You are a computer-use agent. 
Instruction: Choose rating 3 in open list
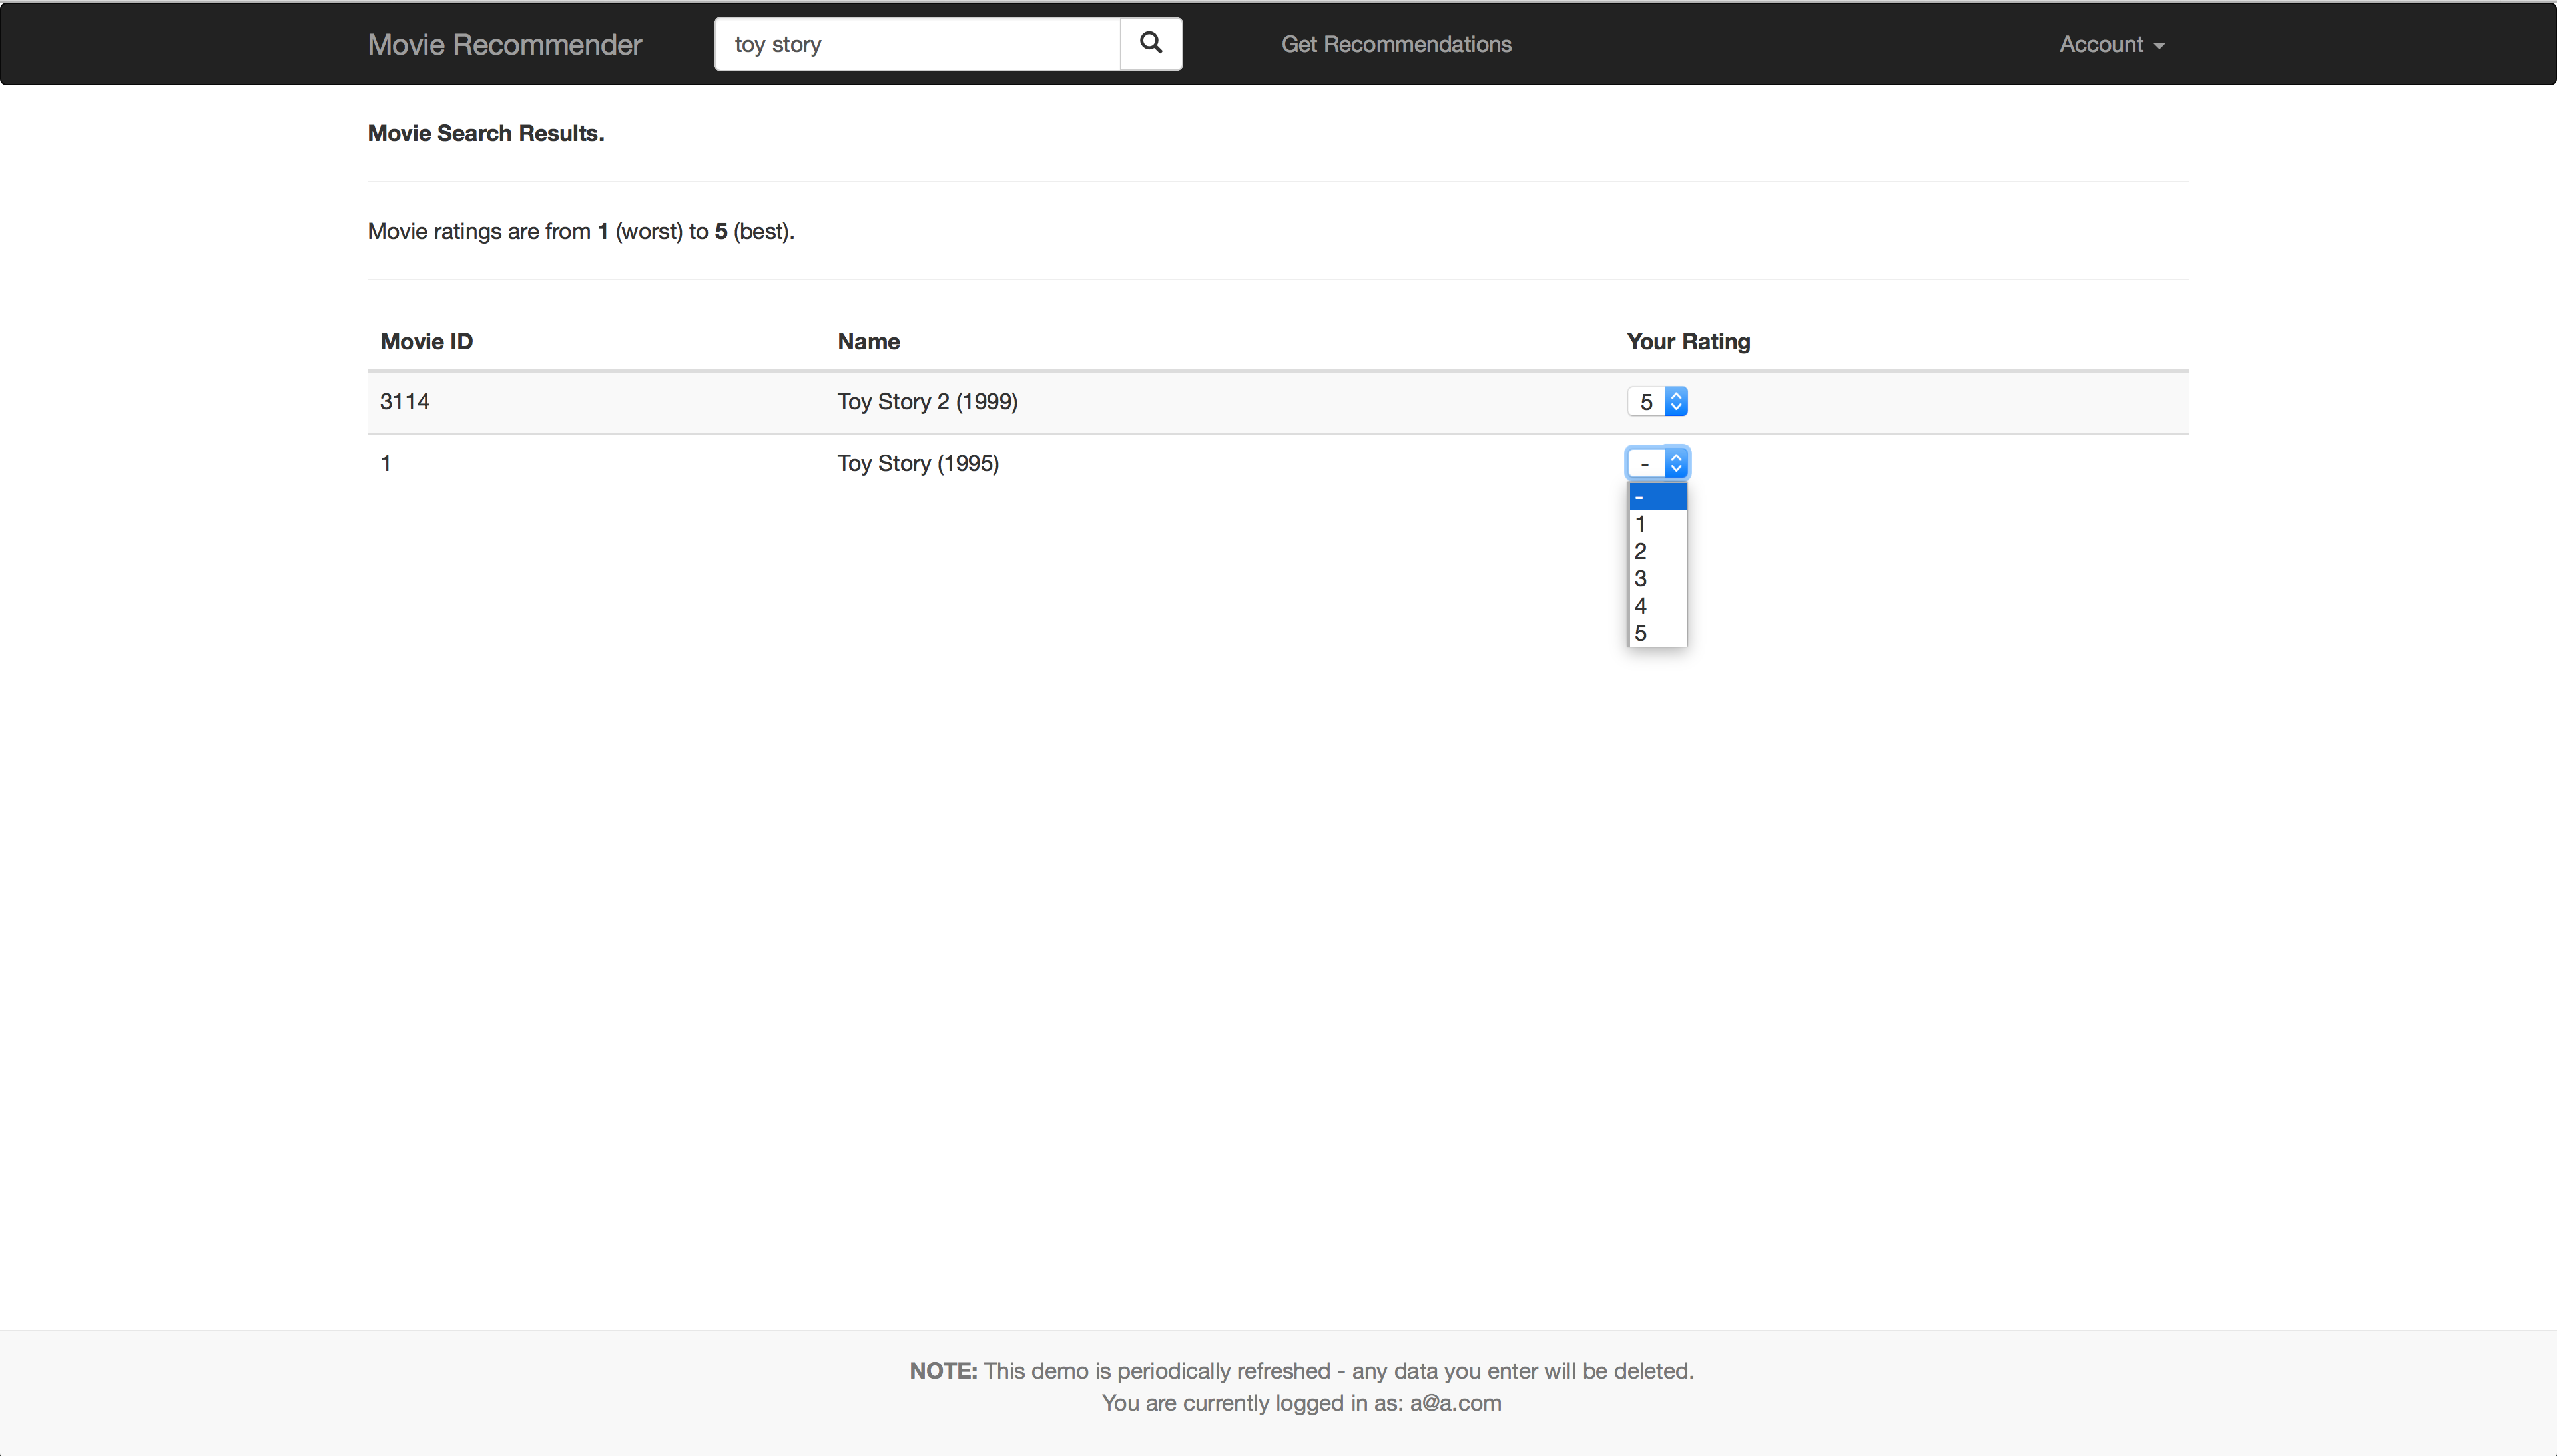click(1657, 578)
